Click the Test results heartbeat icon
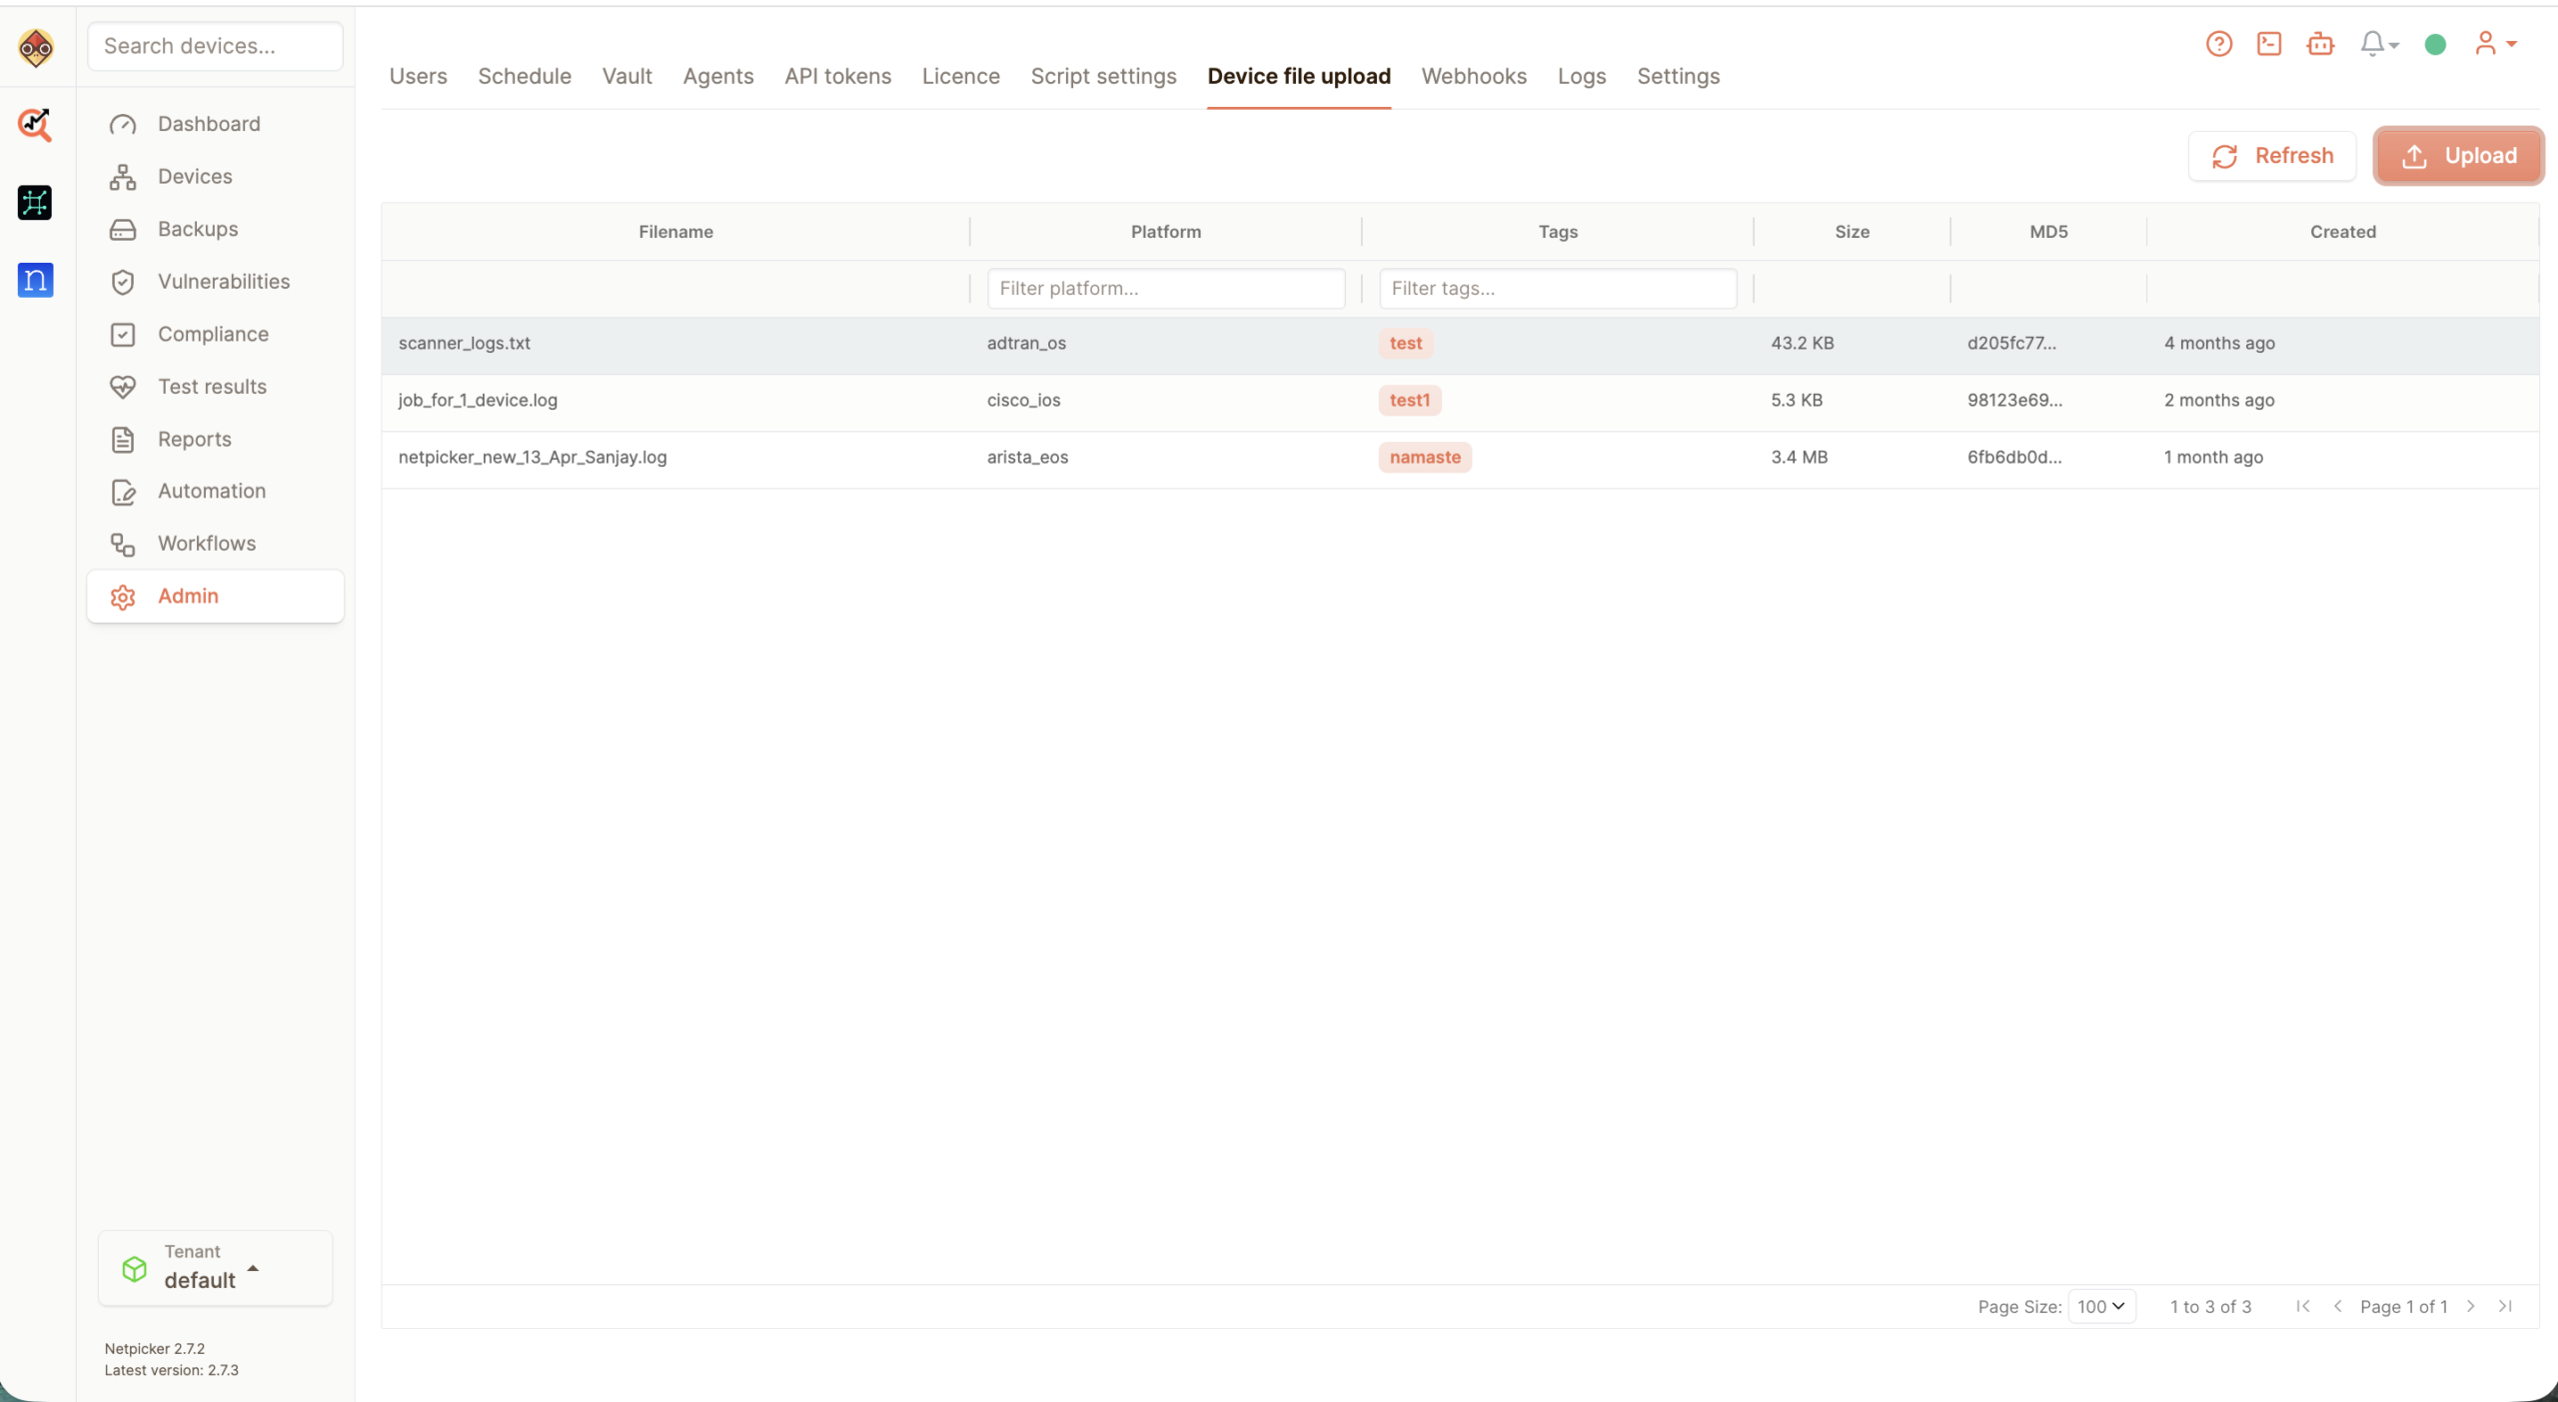This screenshot has height=1402, width=2558. click(123, 387)
